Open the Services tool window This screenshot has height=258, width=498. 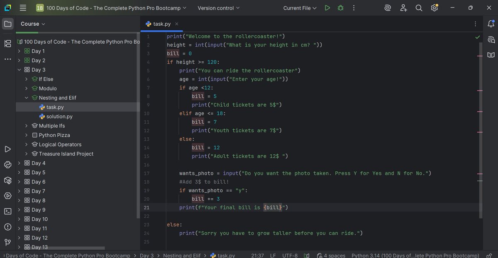(7, 196)
